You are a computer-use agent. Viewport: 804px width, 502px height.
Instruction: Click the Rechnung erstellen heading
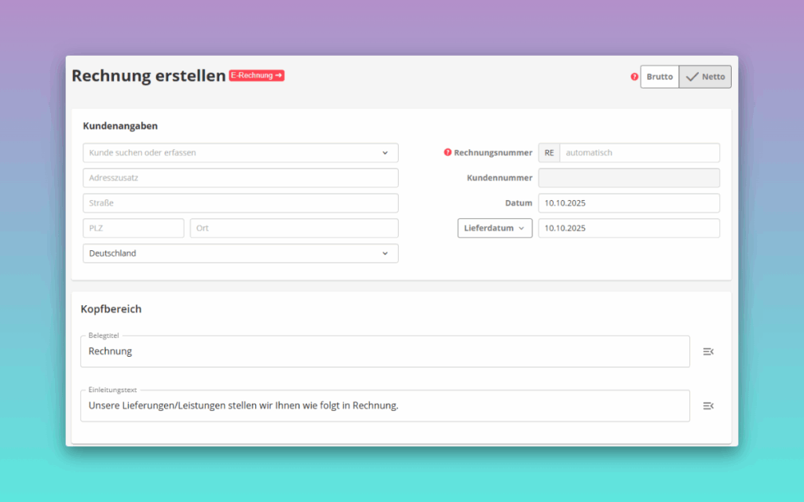tap(149, 75)
